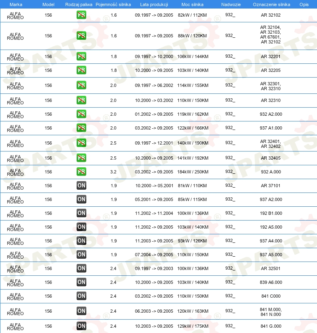Select engine code 839 A6.000
Screen dimensions: 317x333
271,282
